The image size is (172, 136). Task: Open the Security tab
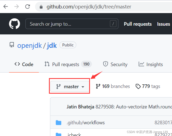tap(115, 64)
